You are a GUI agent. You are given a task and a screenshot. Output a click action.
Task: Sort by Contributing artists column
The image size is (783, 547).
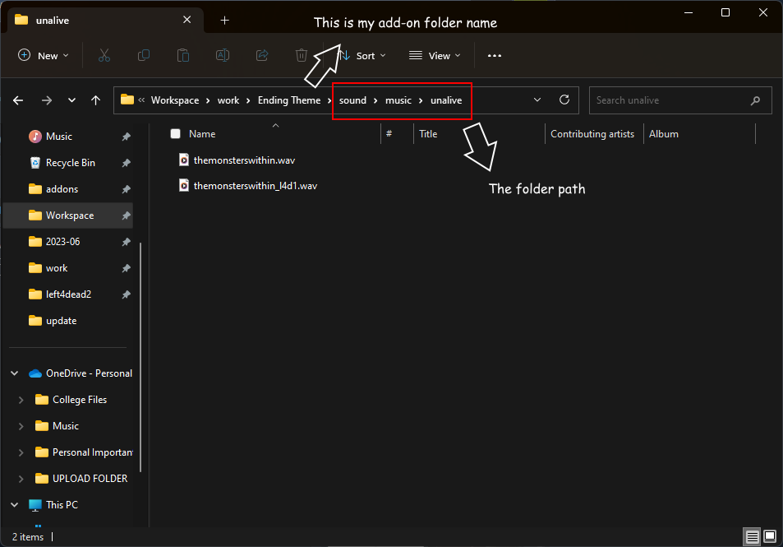(x=594, y=134)
